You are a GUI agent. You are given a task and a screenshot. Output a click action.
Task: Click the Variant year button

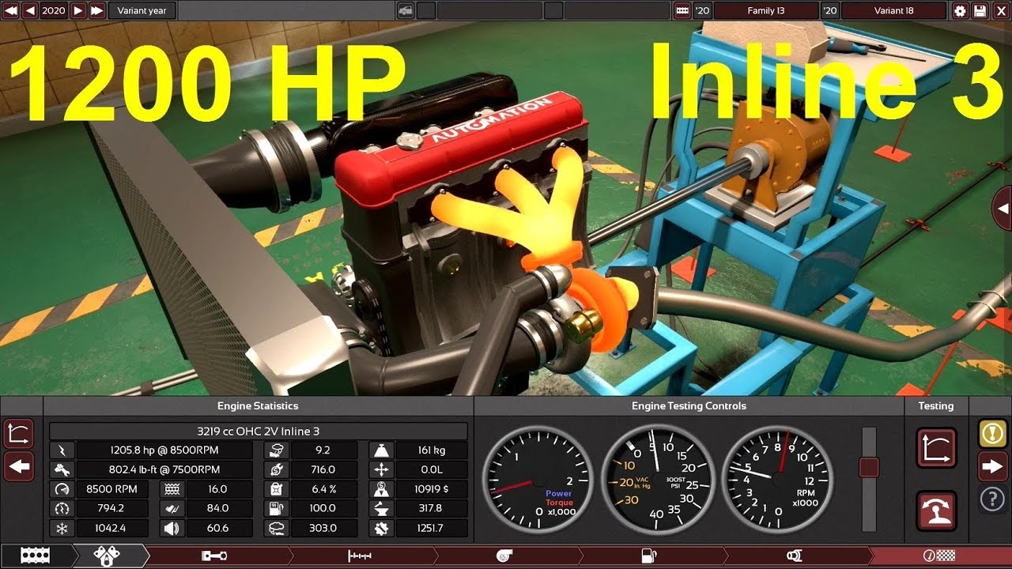pyautogui.click(x=142, y=10)
